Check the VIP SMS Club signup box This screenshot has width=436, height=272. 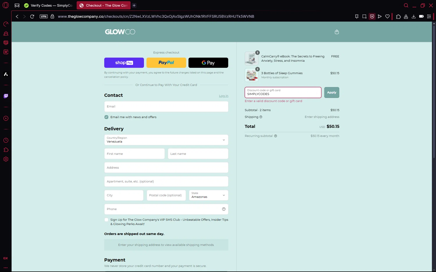pyautogui.click(x=106, y=220)
